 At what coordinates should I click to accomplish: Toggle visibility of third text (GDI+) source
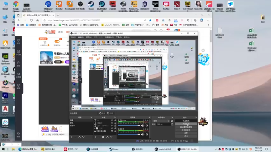point(112,126)
